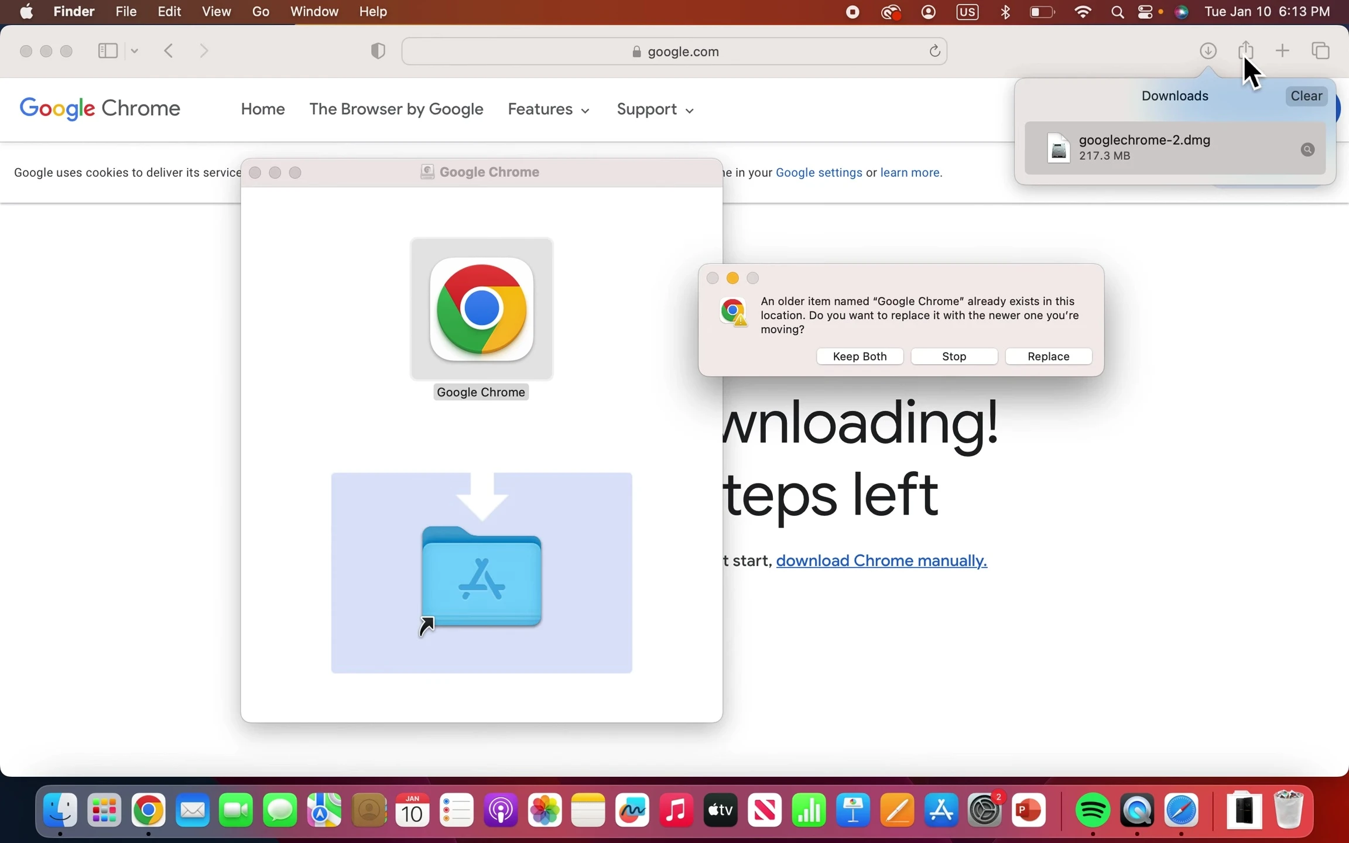Open Launchpad from the Dock

pyautogui.click(x=104, y=811)
